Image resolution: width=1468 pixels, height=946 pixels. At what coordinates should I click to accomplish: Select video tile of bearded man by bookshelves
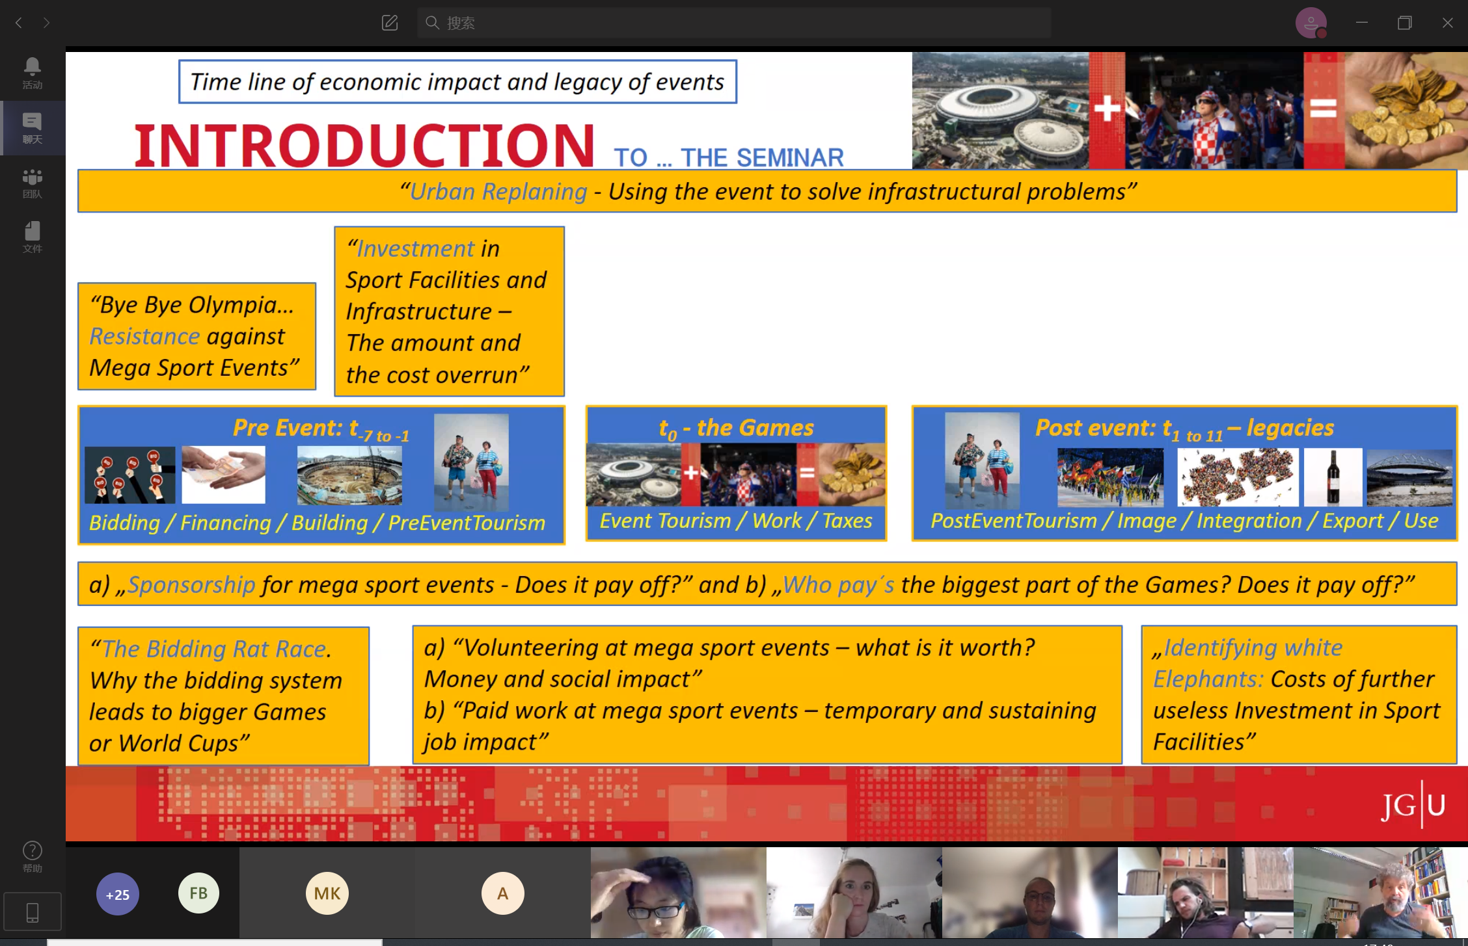tap(1381, 892)
